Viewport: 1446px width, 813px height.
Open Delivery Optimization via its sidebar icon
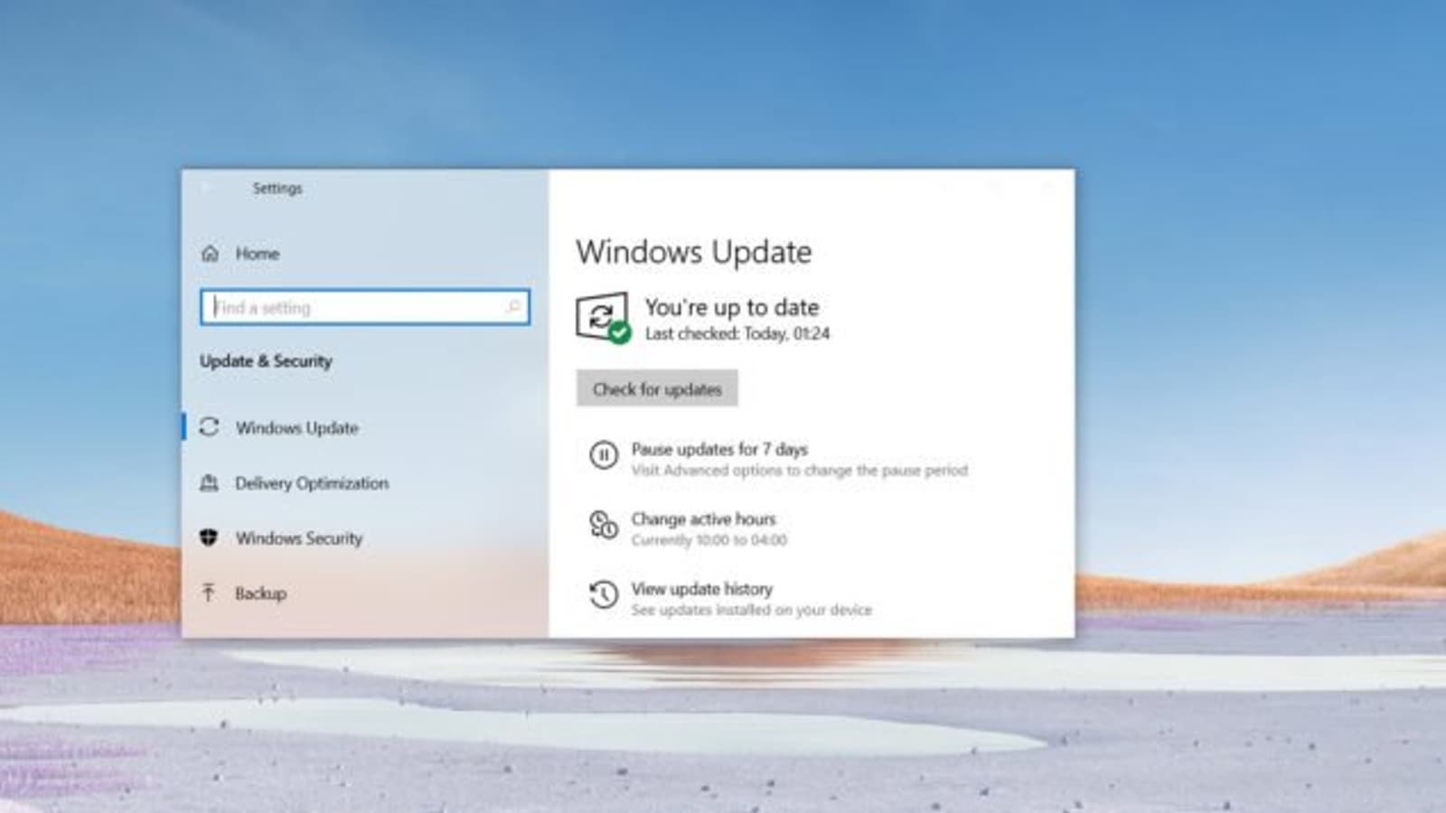pos(209,483)
